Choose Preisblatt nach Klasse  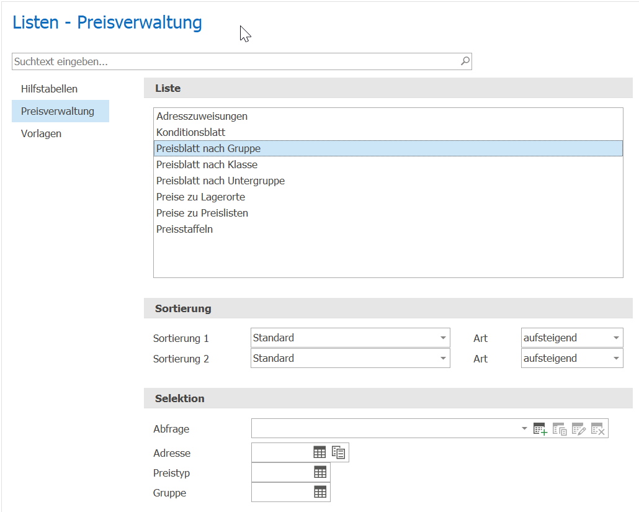pyautogui.click(x=388, y=164)
